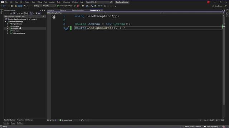
Task: Select Trainer.cs in Solution Explorer tree
Action: 15,31
